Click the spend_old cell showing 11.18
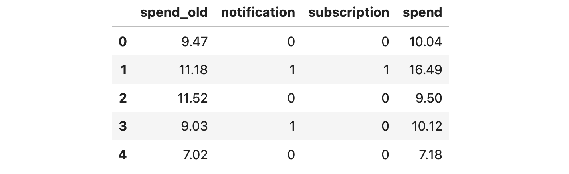 coord(193,70)
